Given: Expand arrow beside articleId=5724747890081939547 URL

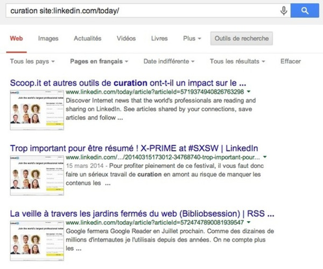Looking at the screenshot, I should pos(249,222).
